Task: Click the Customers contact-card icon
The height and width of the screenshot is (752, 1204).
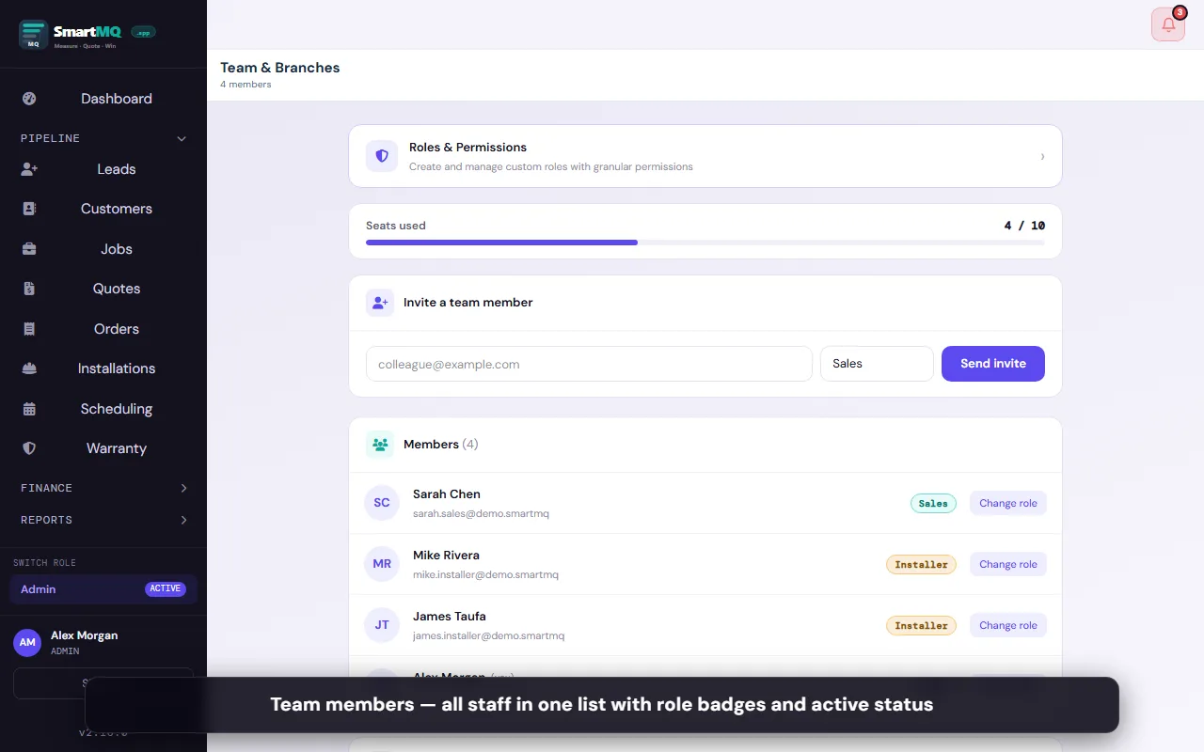Action: [x=29, y=209]
